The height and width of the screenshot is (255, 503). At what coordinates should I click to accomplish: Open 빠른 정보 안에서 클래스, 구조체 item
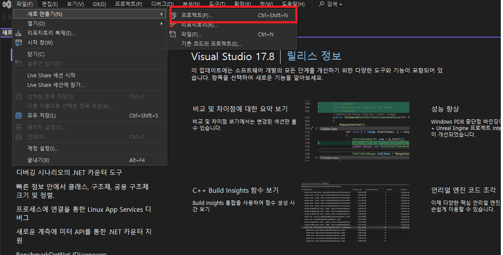point(82,191)
